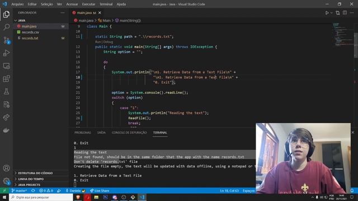Open the Remote Explorer view
The height and width of the screenshot is (201, 358).
click(6, 66)
